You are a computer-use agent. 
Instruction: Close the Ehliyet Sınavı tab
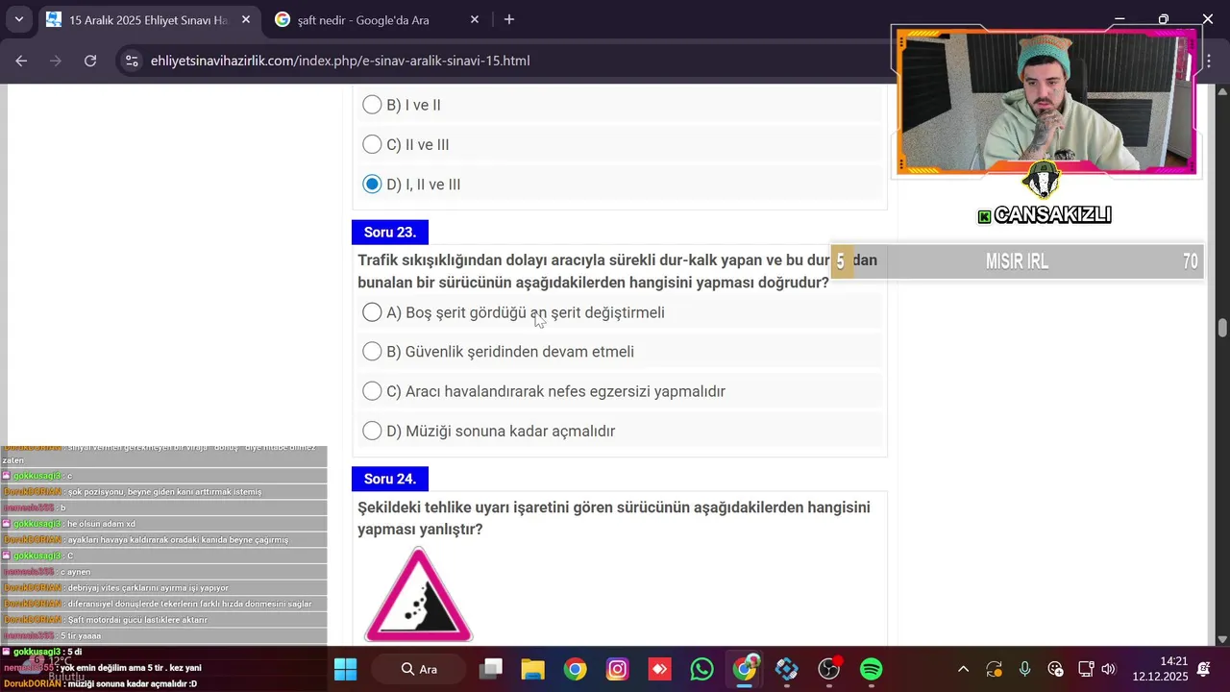pos(246,19)
